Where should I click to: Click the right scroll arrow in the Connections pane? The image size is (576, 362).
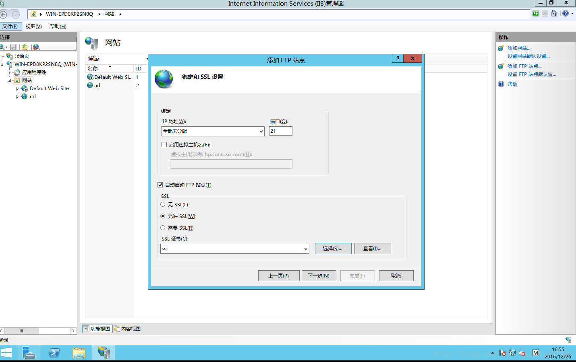pos(73,331)
